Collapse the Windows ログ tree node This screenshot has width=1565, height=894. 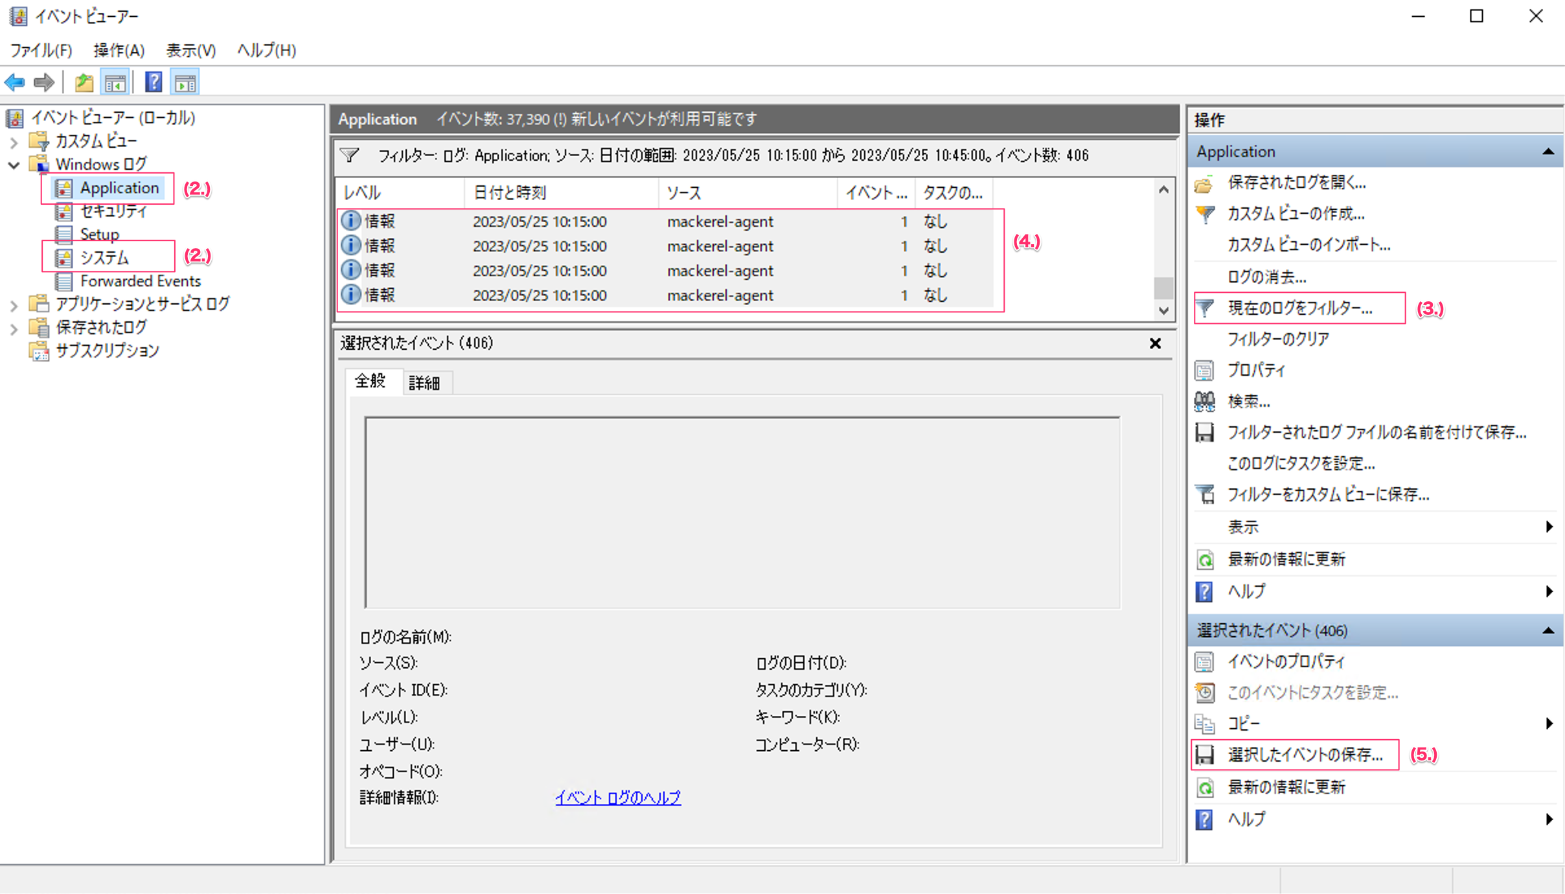[14, 165]
